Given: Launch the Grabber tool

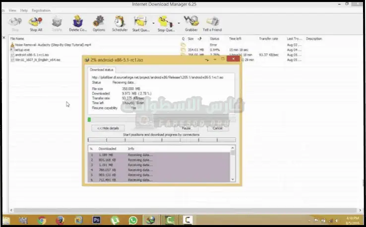Looking at the screenshot, I should [x=191, y=23].
